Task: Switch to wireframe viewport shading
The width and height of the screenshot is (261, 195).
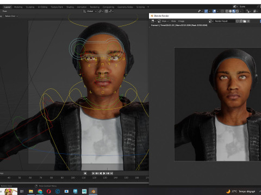Action: (227, 11)
